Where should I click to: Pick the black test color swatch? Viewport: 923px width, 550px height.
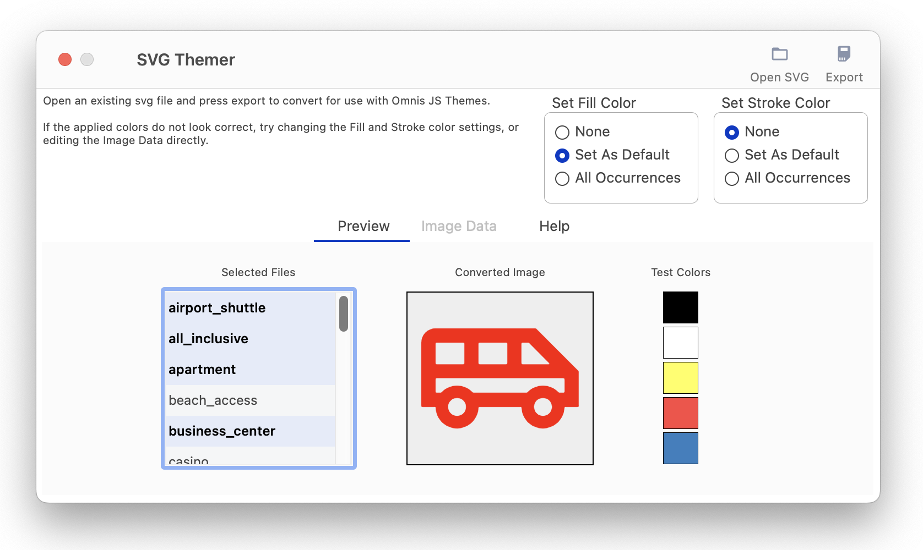point(680,307)
